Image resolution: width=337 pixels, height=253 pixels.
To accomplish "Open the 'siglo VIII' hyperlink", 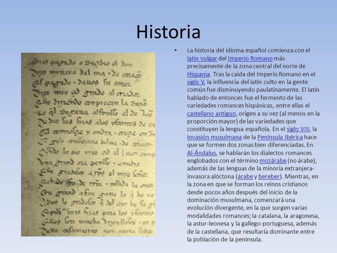I will tap(298, 129).
